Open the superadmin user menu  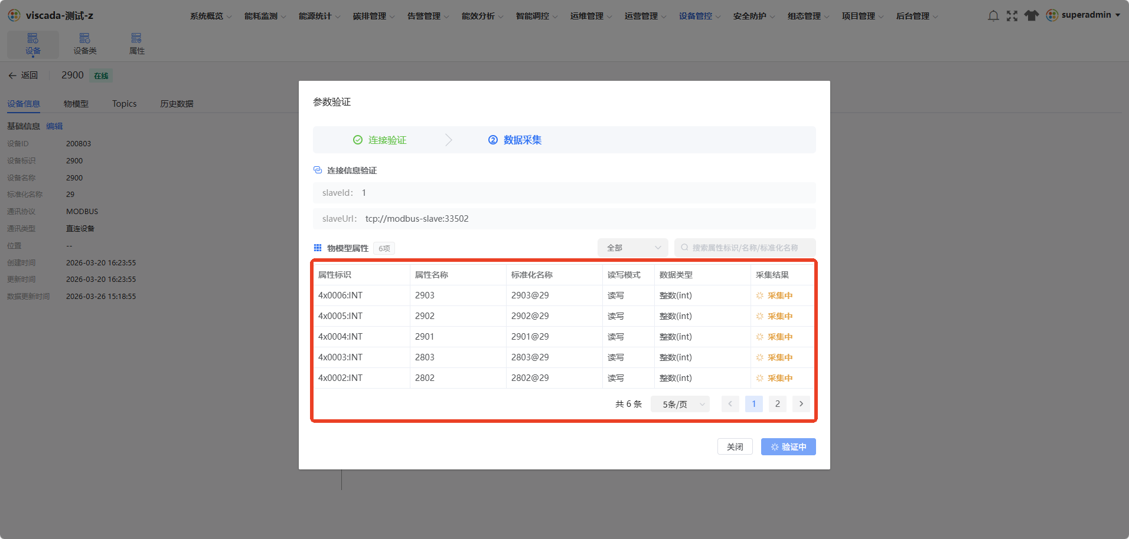click(1083, 15)
